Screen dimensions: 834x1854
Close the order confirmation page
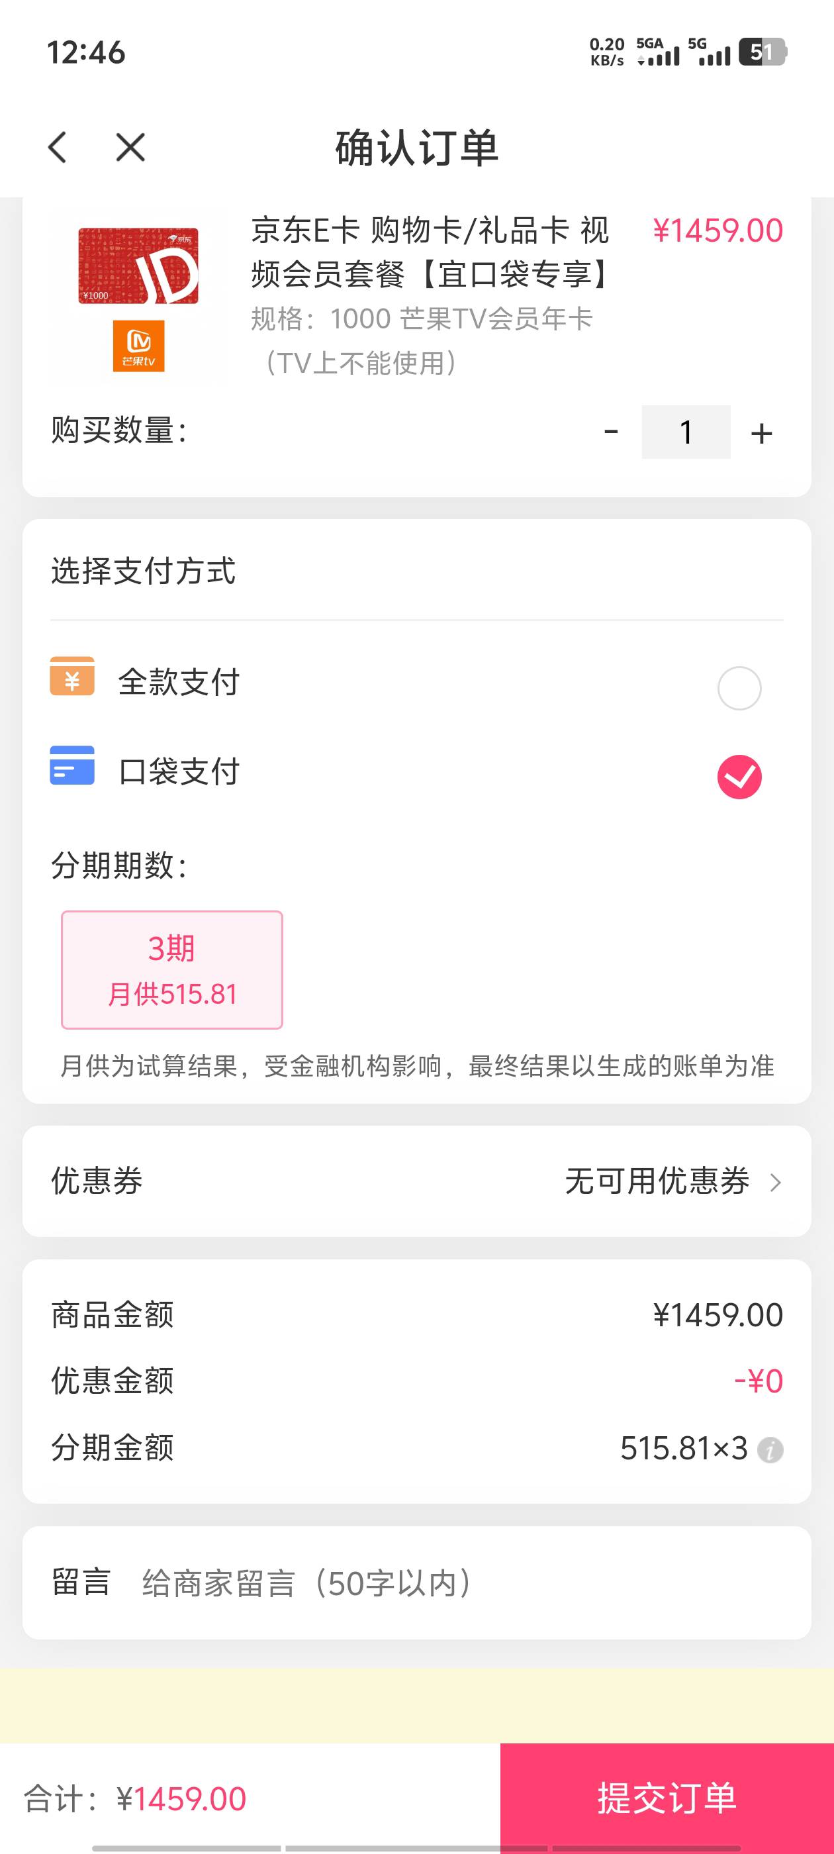click(130, 148)
